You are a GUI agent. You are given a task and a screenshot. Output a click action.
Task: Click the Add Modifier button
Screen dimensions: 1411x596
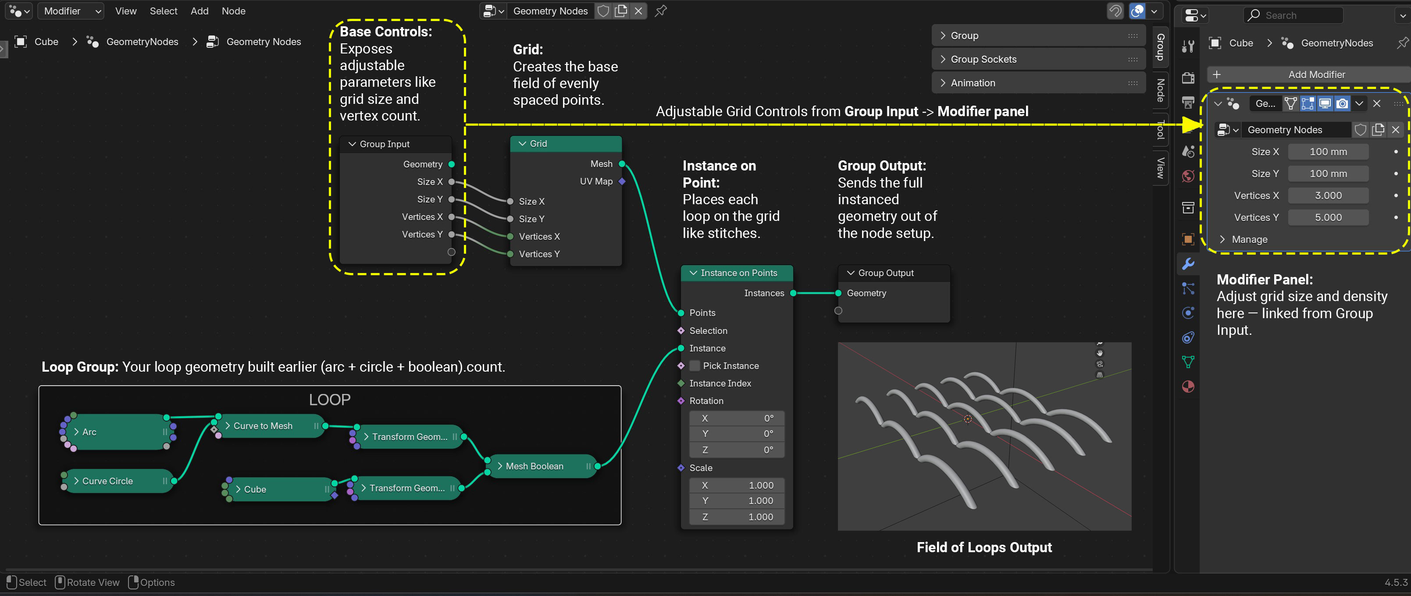point(1316,74)
